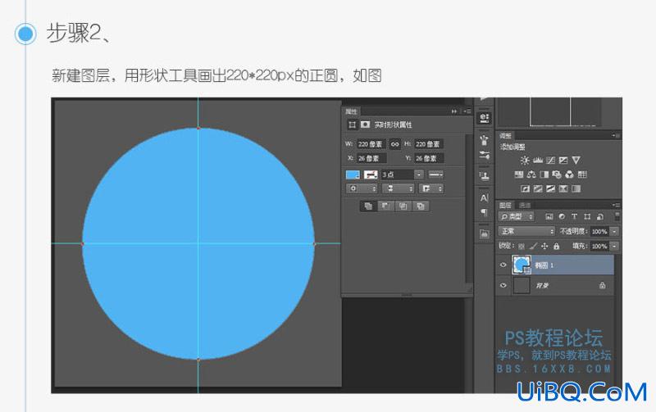The height and width of the screenshot is (412, 656).
Task: Click the Vibrance triangle adjustment icon
Action: (x=576, y=160)
